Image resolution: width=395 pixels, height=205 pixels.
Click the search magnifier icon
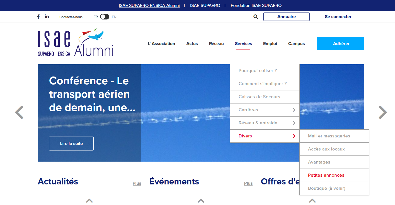(x=256, y=17)
